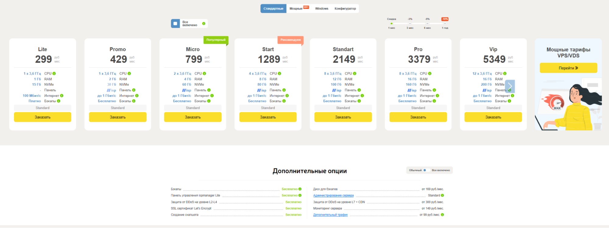Open Standard administration selector in Lite plan
This screenshot has width=609, height=228.
(x=42, y=108)
